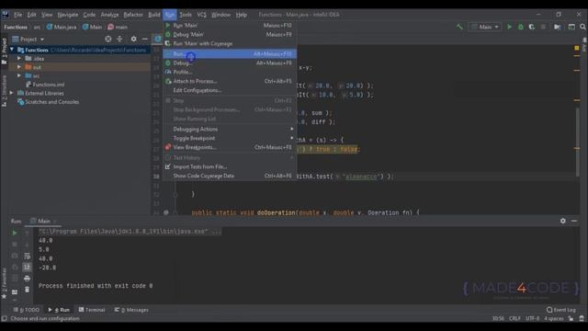Open Debugging Actions submenu

click(230, 129)
